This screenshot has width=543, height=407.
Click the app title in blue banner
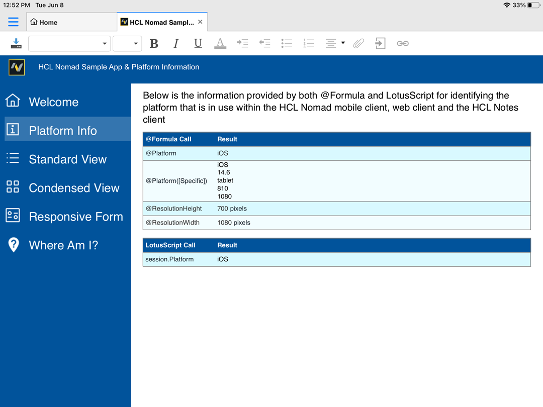click(119, 67)
